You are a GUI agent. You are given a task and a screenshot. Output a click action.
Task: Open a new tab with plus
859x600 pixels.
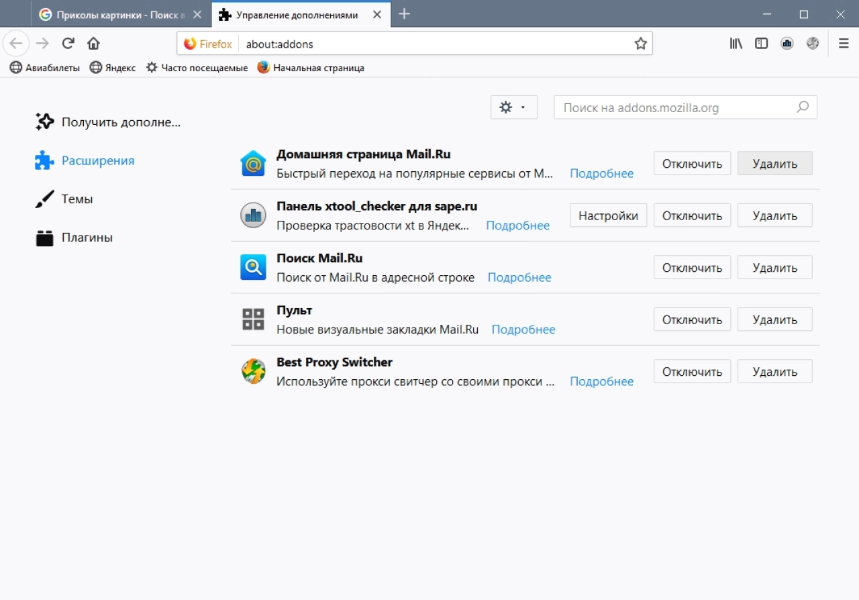click(x=404, y=14)
